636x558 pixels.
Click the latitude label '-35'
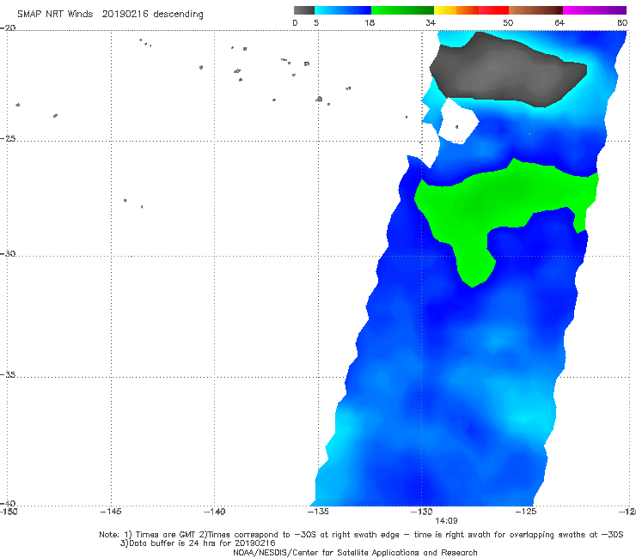(8, 375)
